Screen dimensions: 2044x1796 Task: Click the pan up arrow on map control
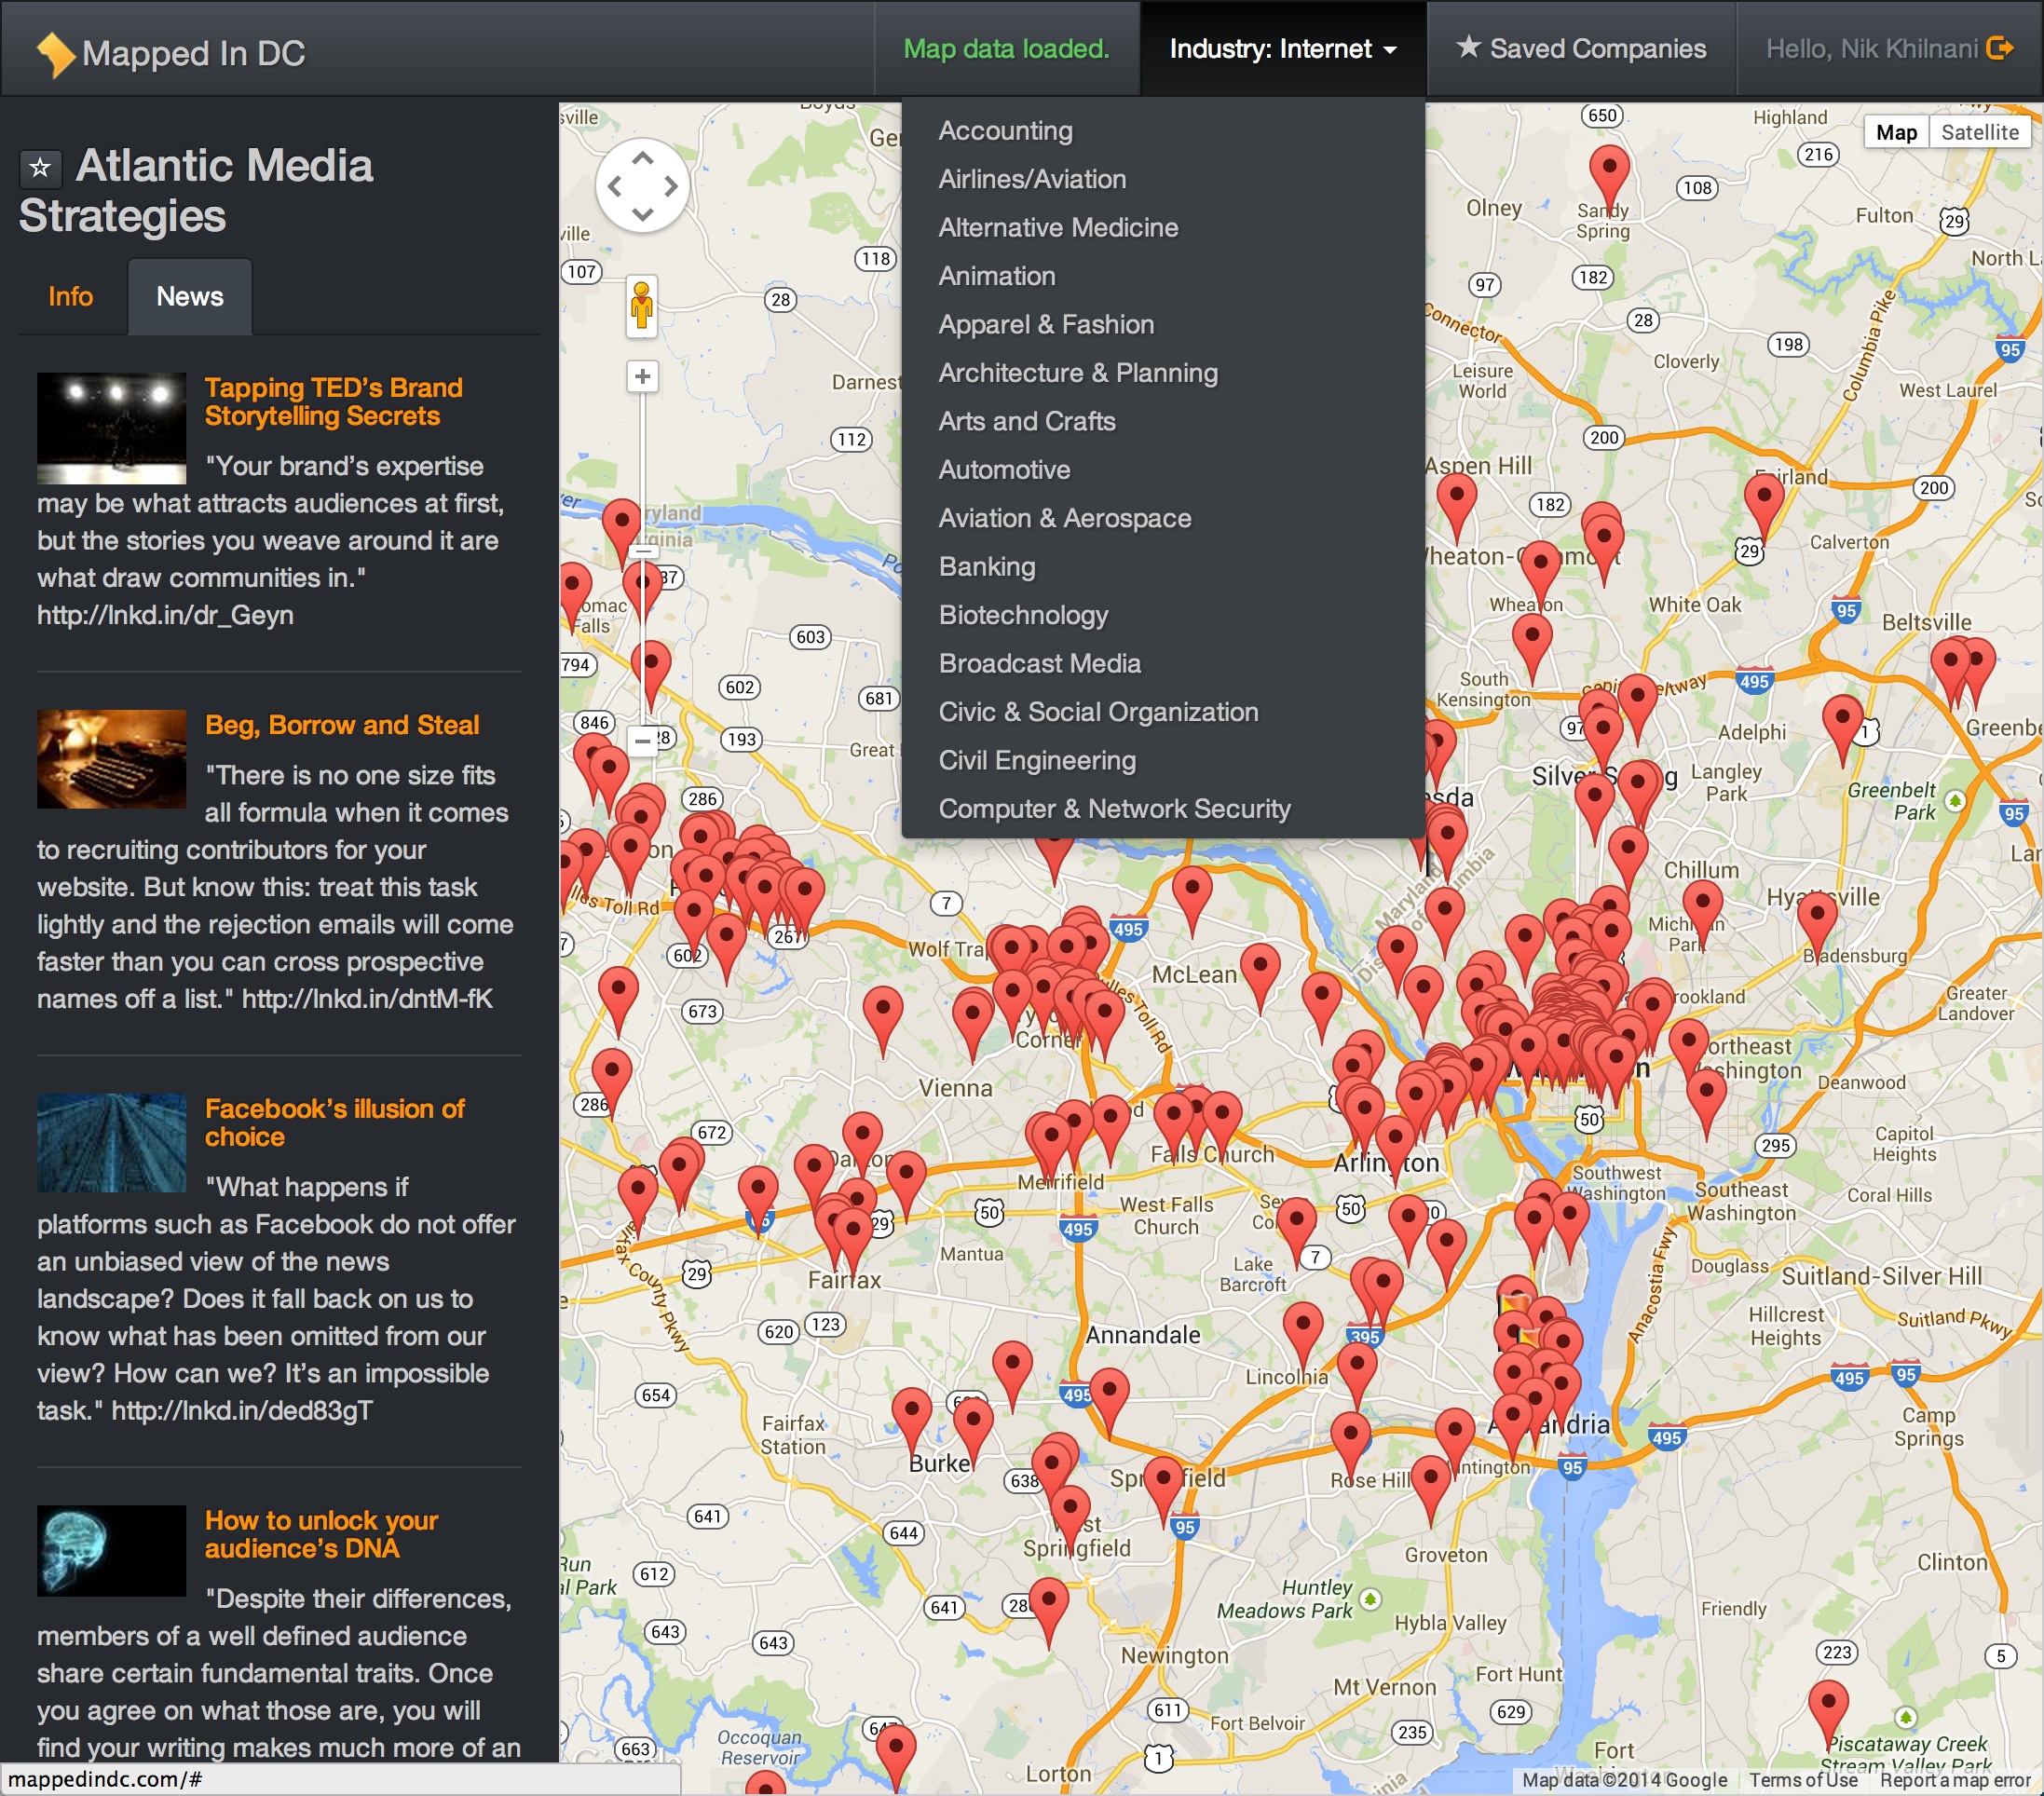[642, 158]
